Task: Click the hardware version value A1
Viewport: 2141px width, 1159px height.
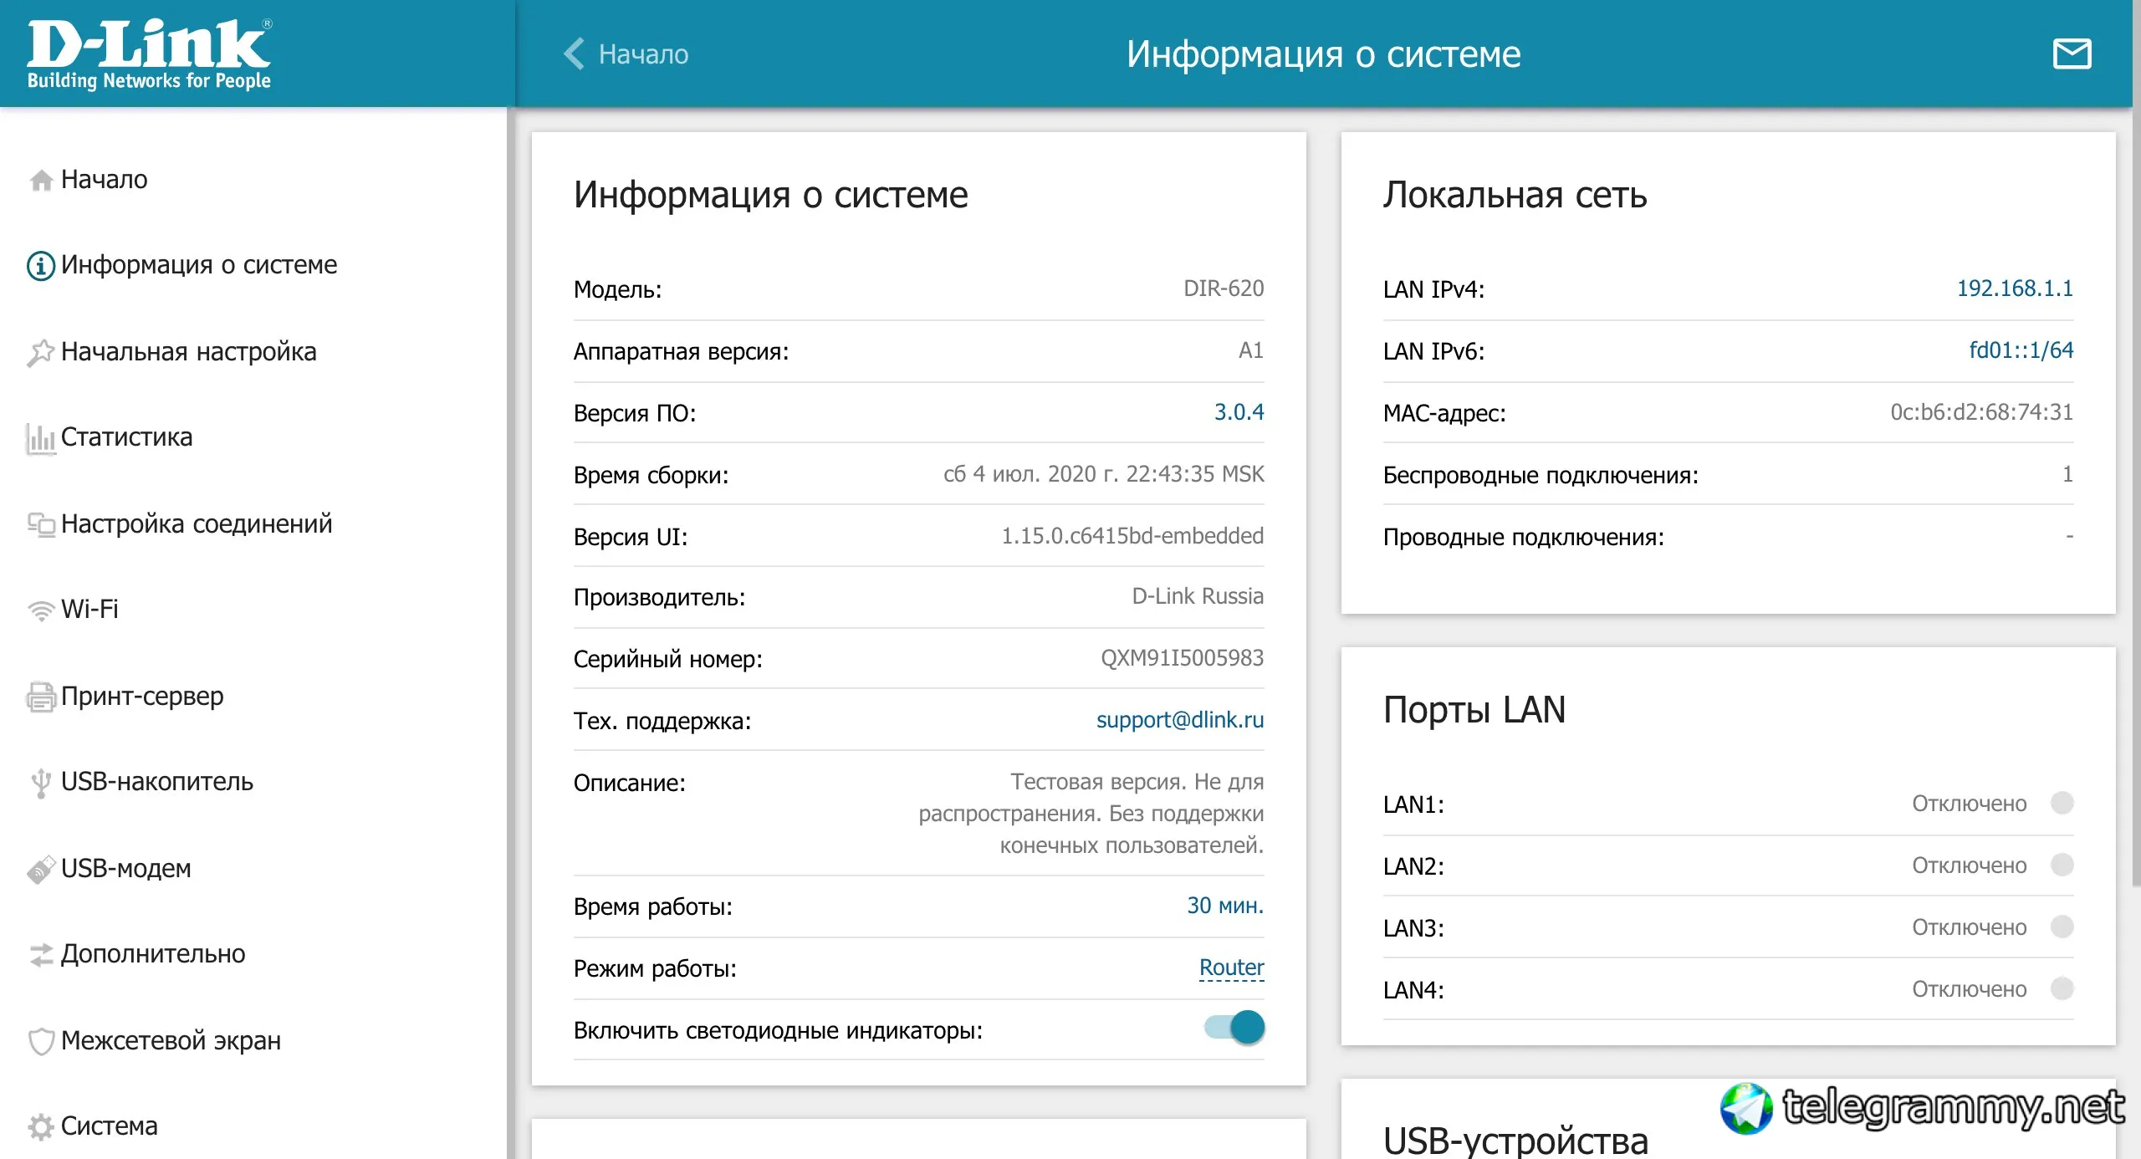Action: (1251, 350)
